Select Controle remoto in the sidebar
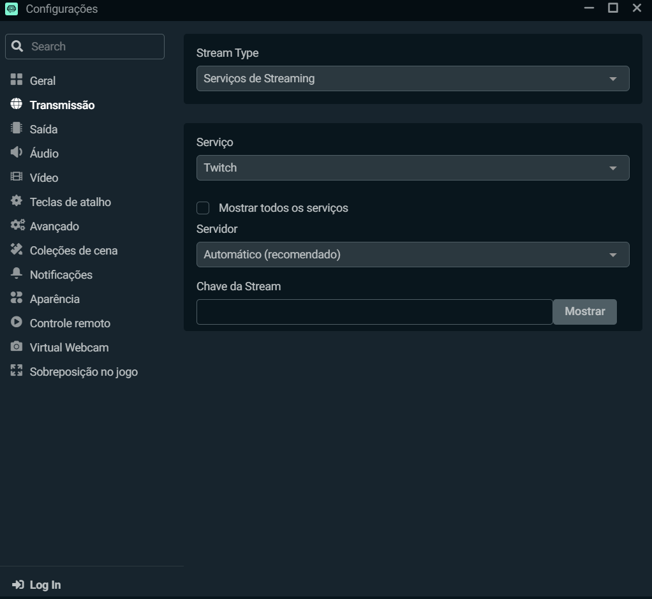Viewport: 652px width, 599px height. [x=70, y=323]
